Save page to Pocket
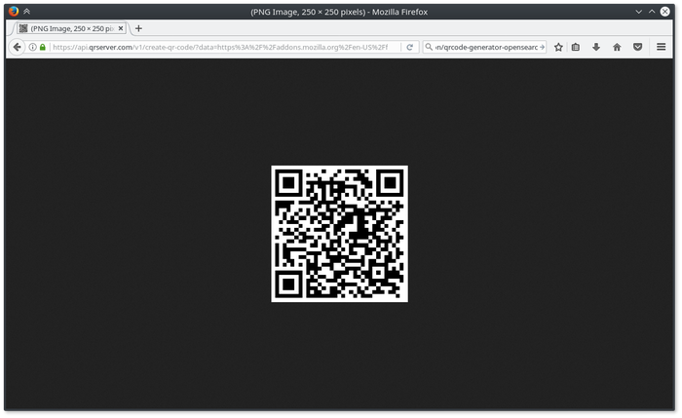The width and height of the screenshot is (682, 418). tap(637, 47)
